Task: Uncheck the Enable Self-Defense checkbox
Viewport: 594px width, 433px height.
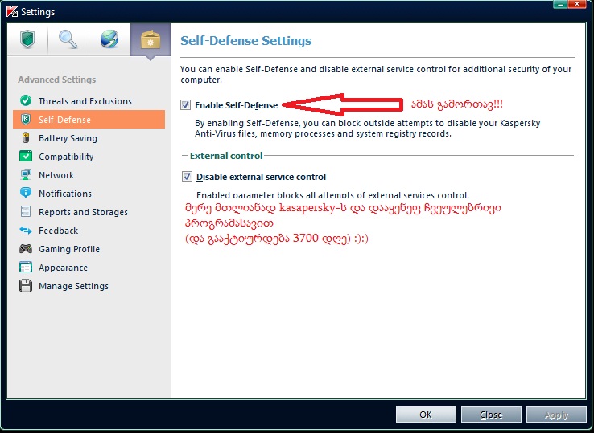Action: (x=185, y=104)
